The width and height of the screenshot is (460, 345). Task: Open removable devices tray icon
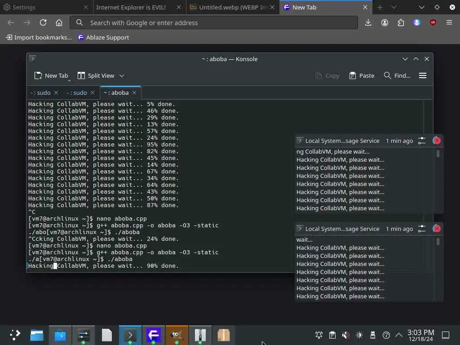(373, 335)
